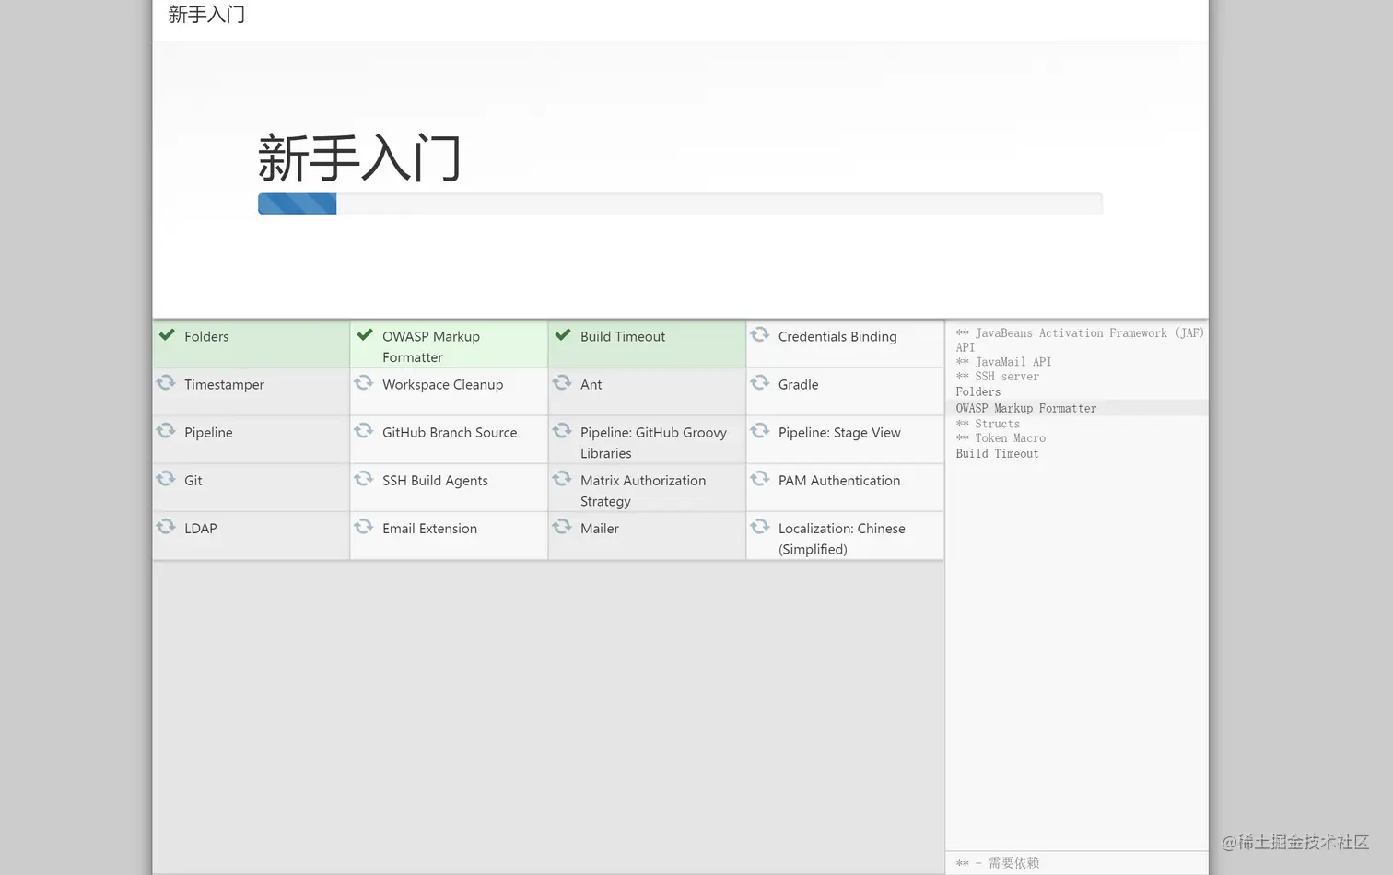
Task: Click the checkmark next to OWASP Markup Formatter
Action: coord(365,335)
